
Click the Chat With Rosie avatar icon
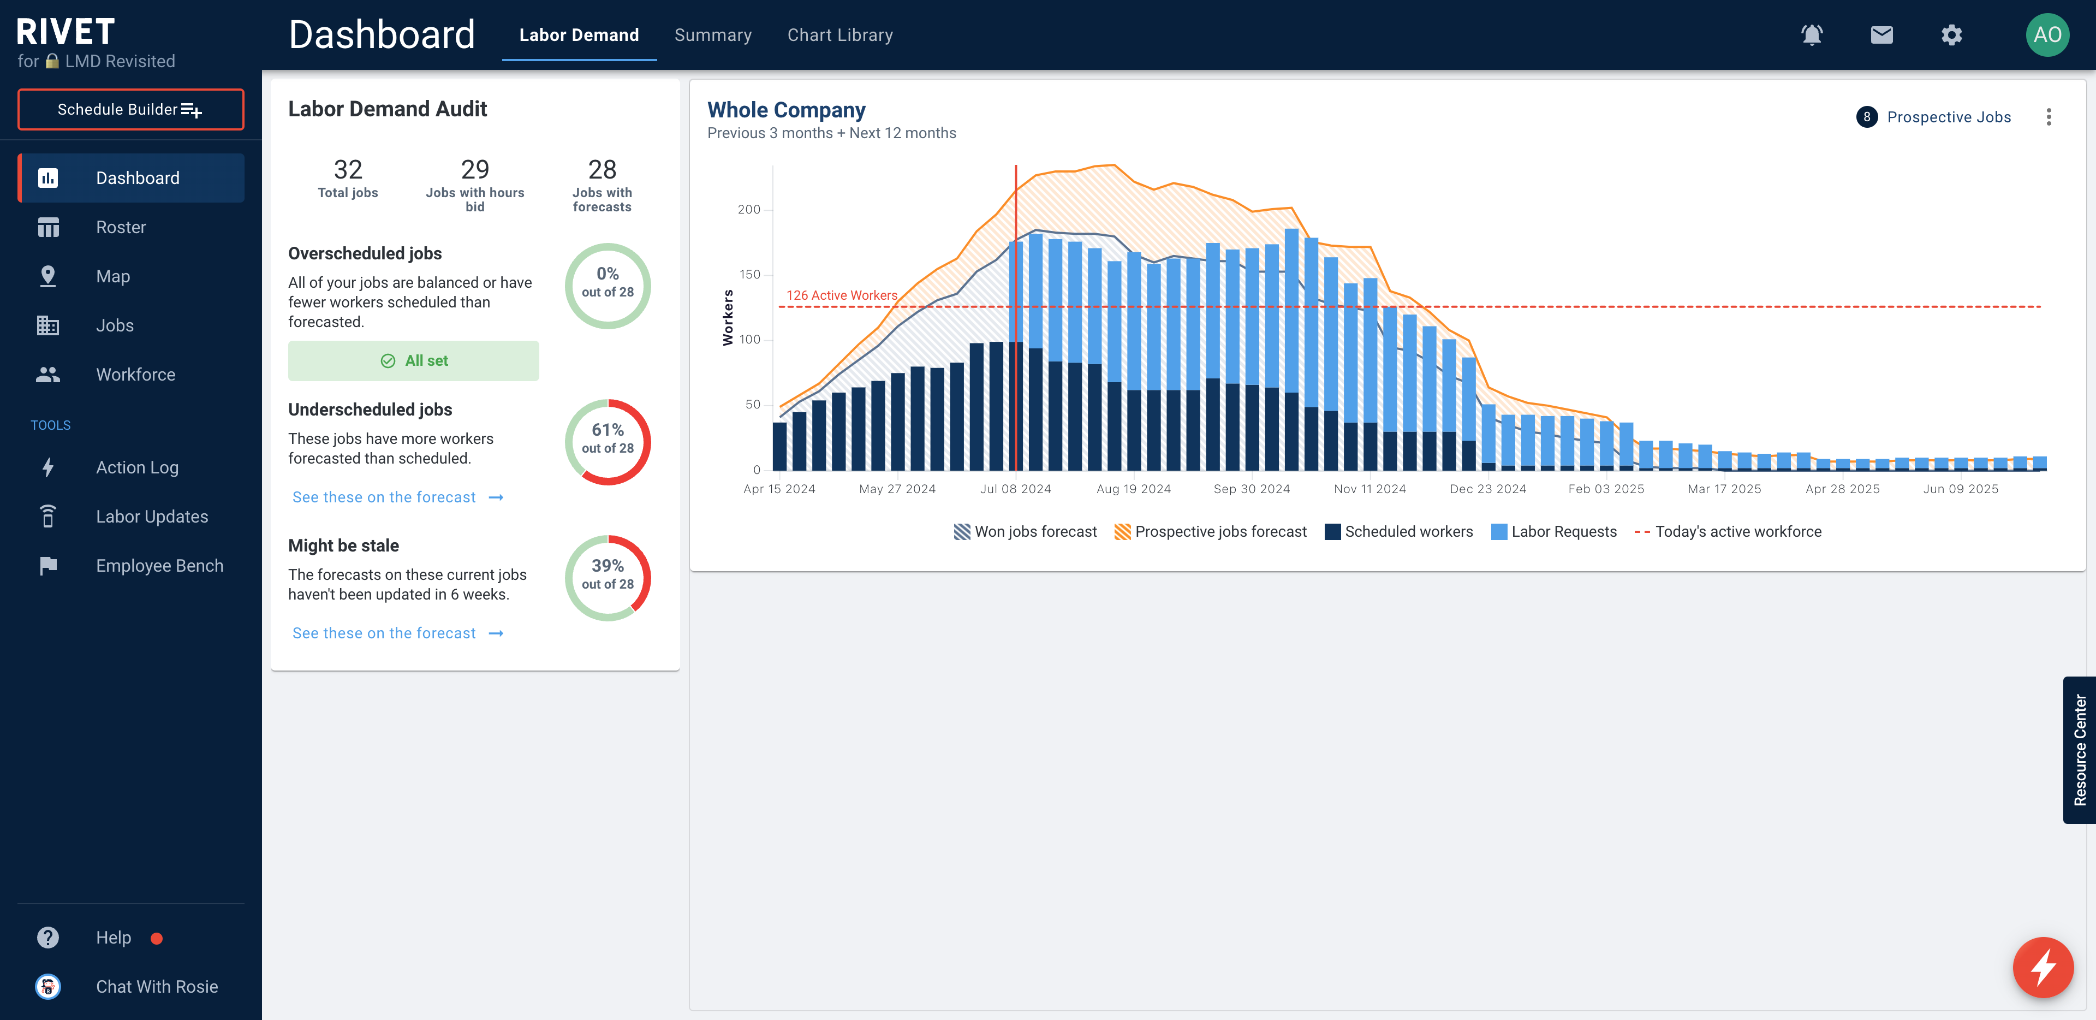(48, 987)
